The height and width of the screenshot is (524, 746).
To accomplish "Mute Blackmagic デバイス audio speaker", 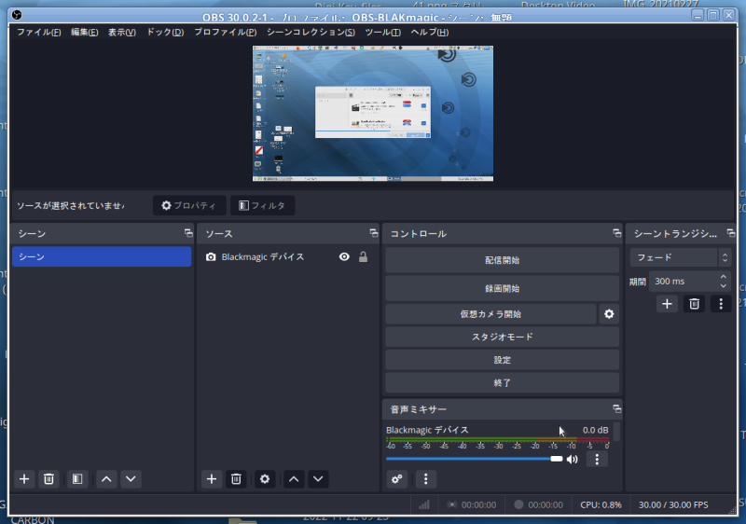I will (x=572, y=459).
